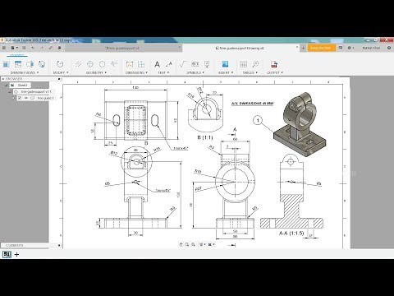Close the guidesupport v1 document tab
Viewport: 394px width, 296px height.
click(x=180, y=47)
